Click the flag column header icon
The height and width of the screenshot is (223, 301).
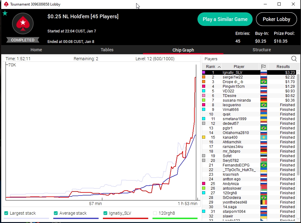263,67
